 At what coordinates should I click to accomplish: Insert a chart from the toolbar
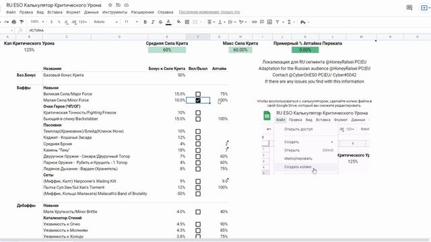pyautogui.click(x=269, y=22)
